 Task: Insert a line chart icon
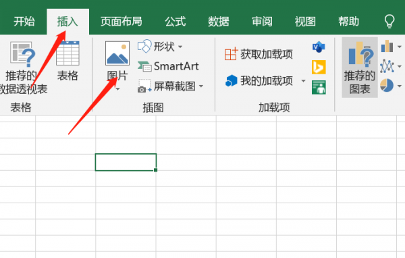387,66
